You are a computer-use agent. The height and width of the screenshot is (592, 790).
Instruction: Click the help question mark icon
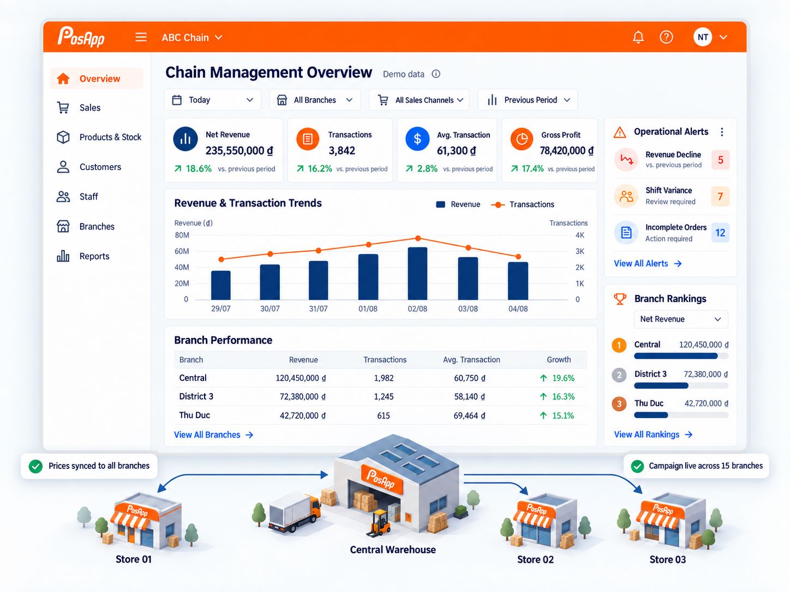[666, 37]
